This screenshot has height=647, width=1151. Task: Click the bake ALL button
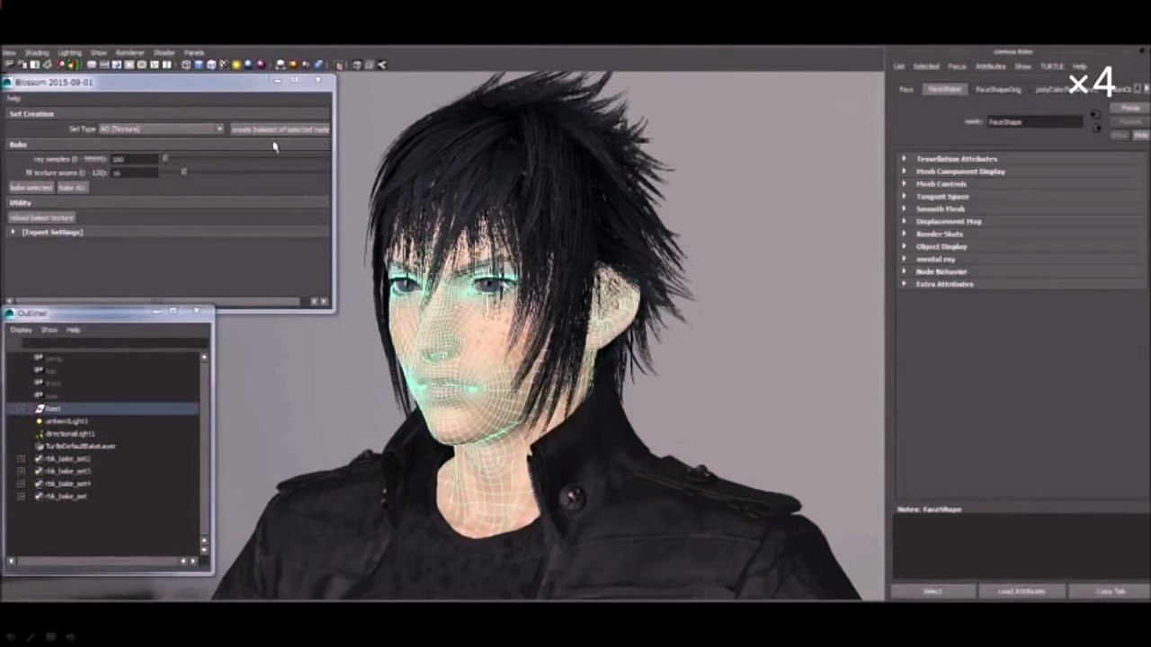pyautogui.click(x=72, y=188)
